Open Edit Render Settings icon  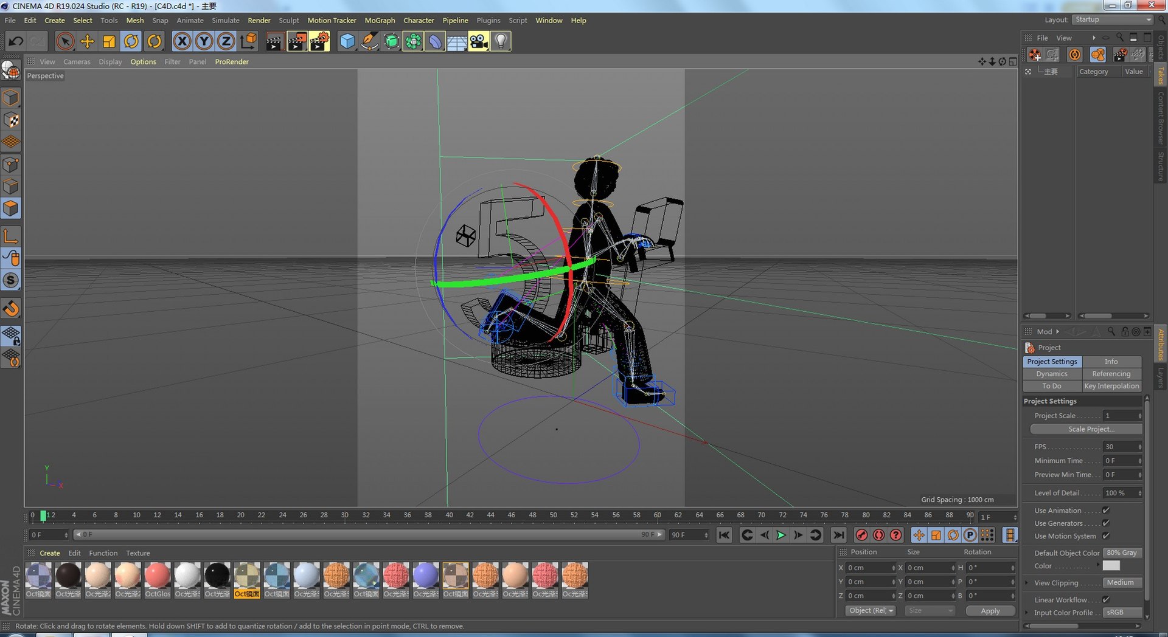tap(319, 41)
